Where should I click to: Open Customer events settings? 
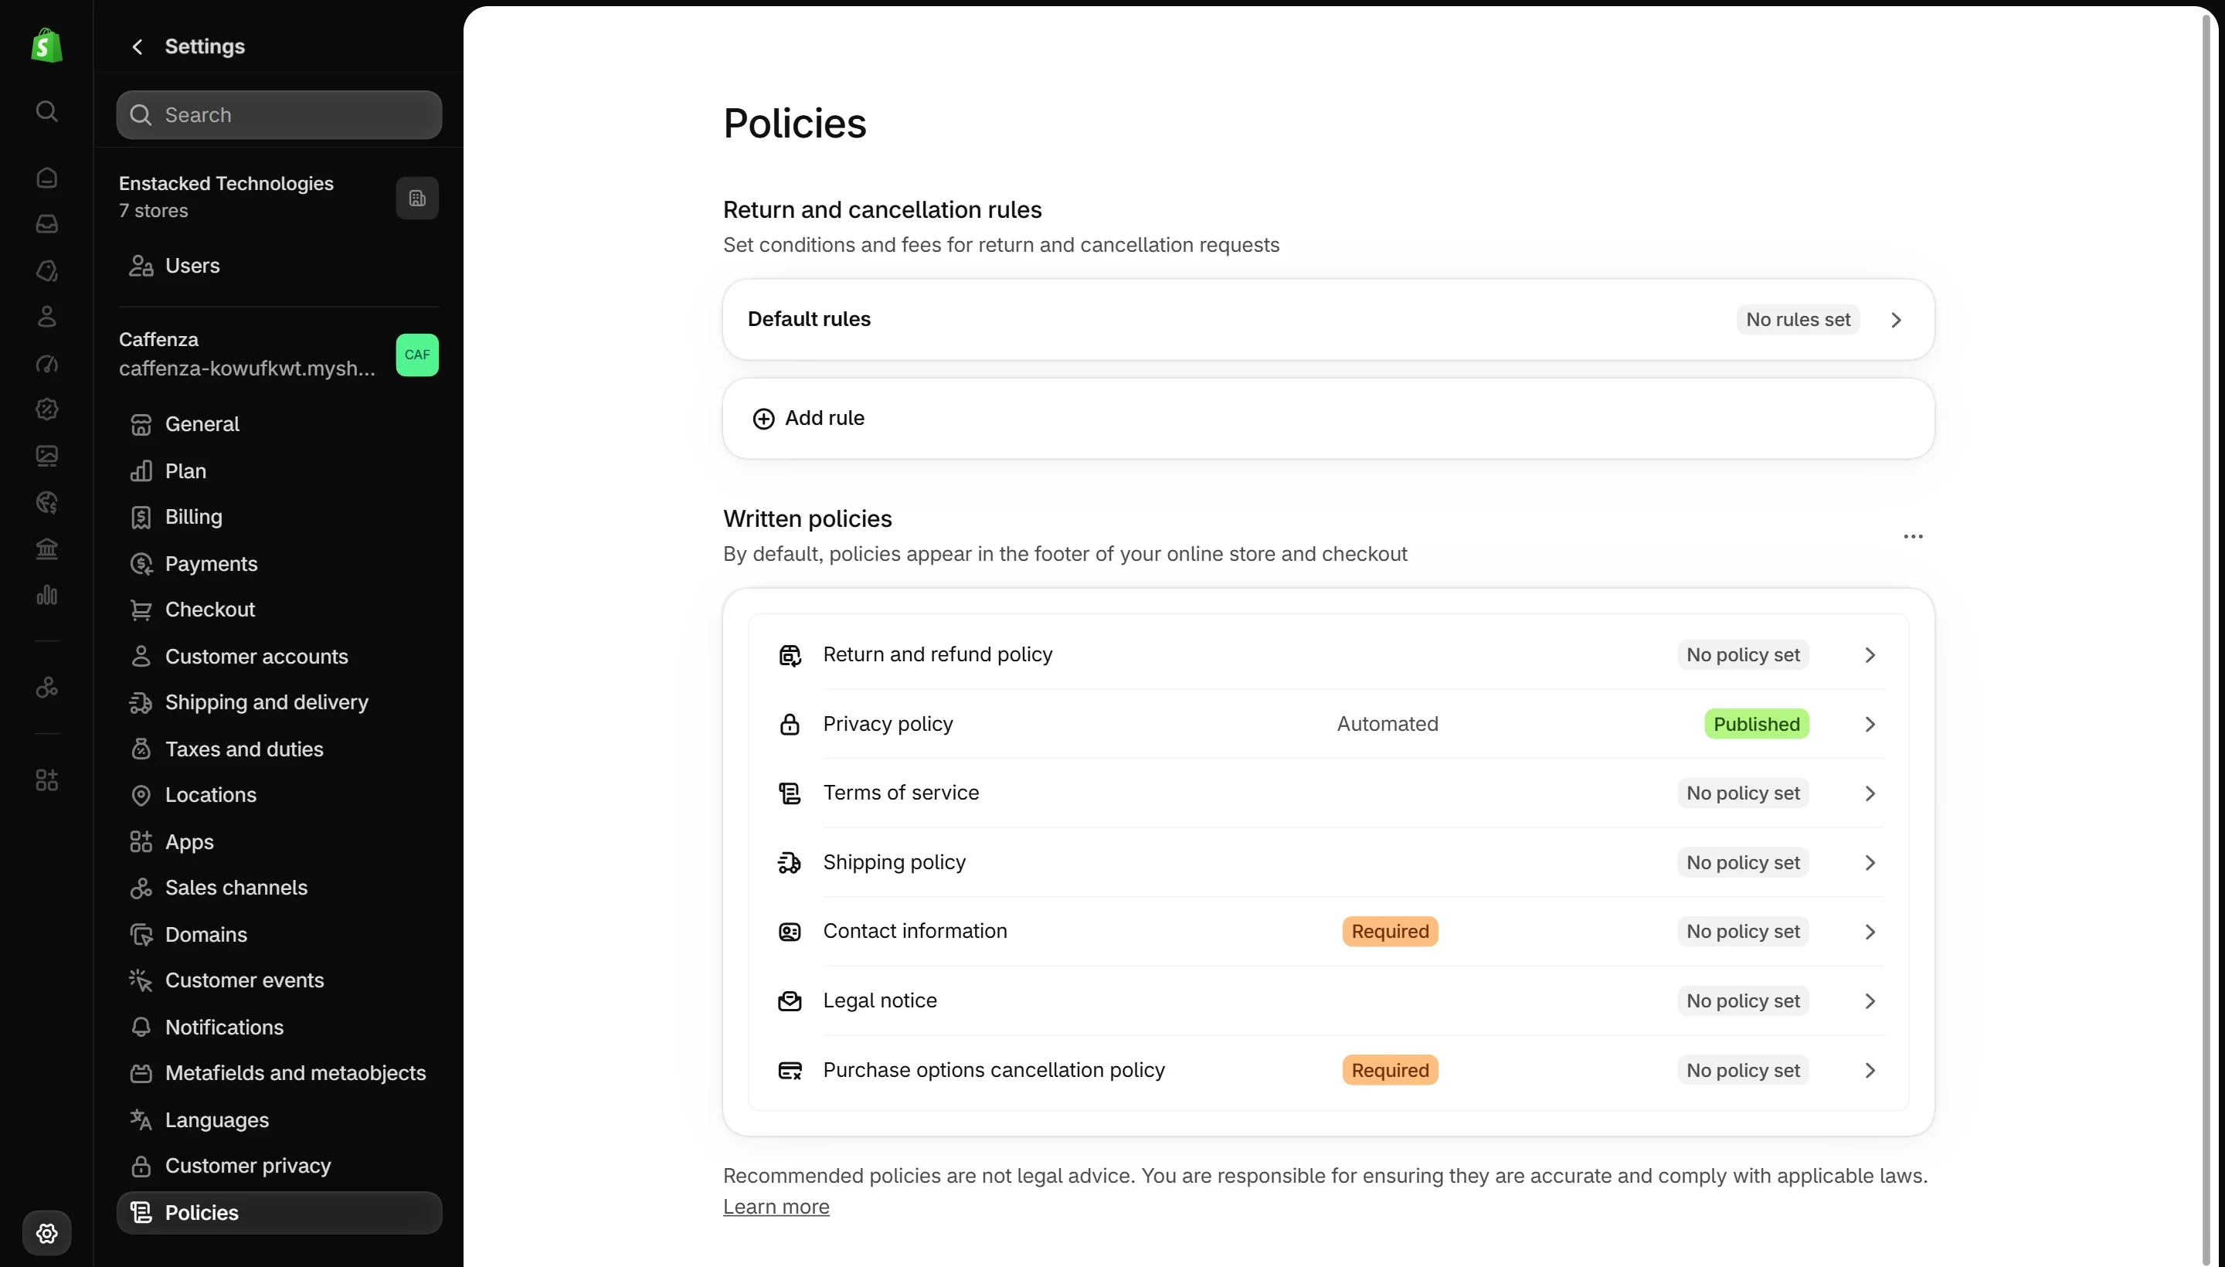(x=278, y=980)
